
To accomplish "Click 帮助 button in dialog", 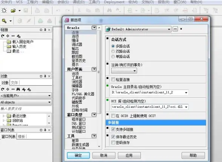I will point(193,155).
